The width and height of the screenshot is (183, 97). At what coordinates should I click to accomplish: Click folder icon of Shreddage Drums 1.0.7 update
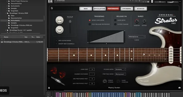click(x=8, y=30)
